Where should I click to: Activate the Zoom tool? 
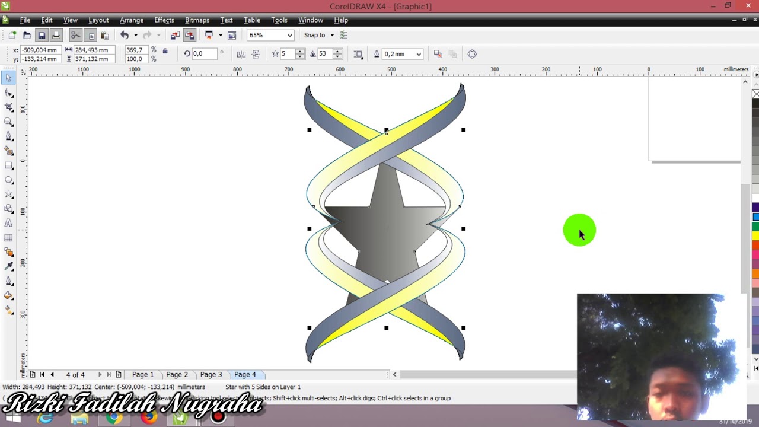coord(8,122)
